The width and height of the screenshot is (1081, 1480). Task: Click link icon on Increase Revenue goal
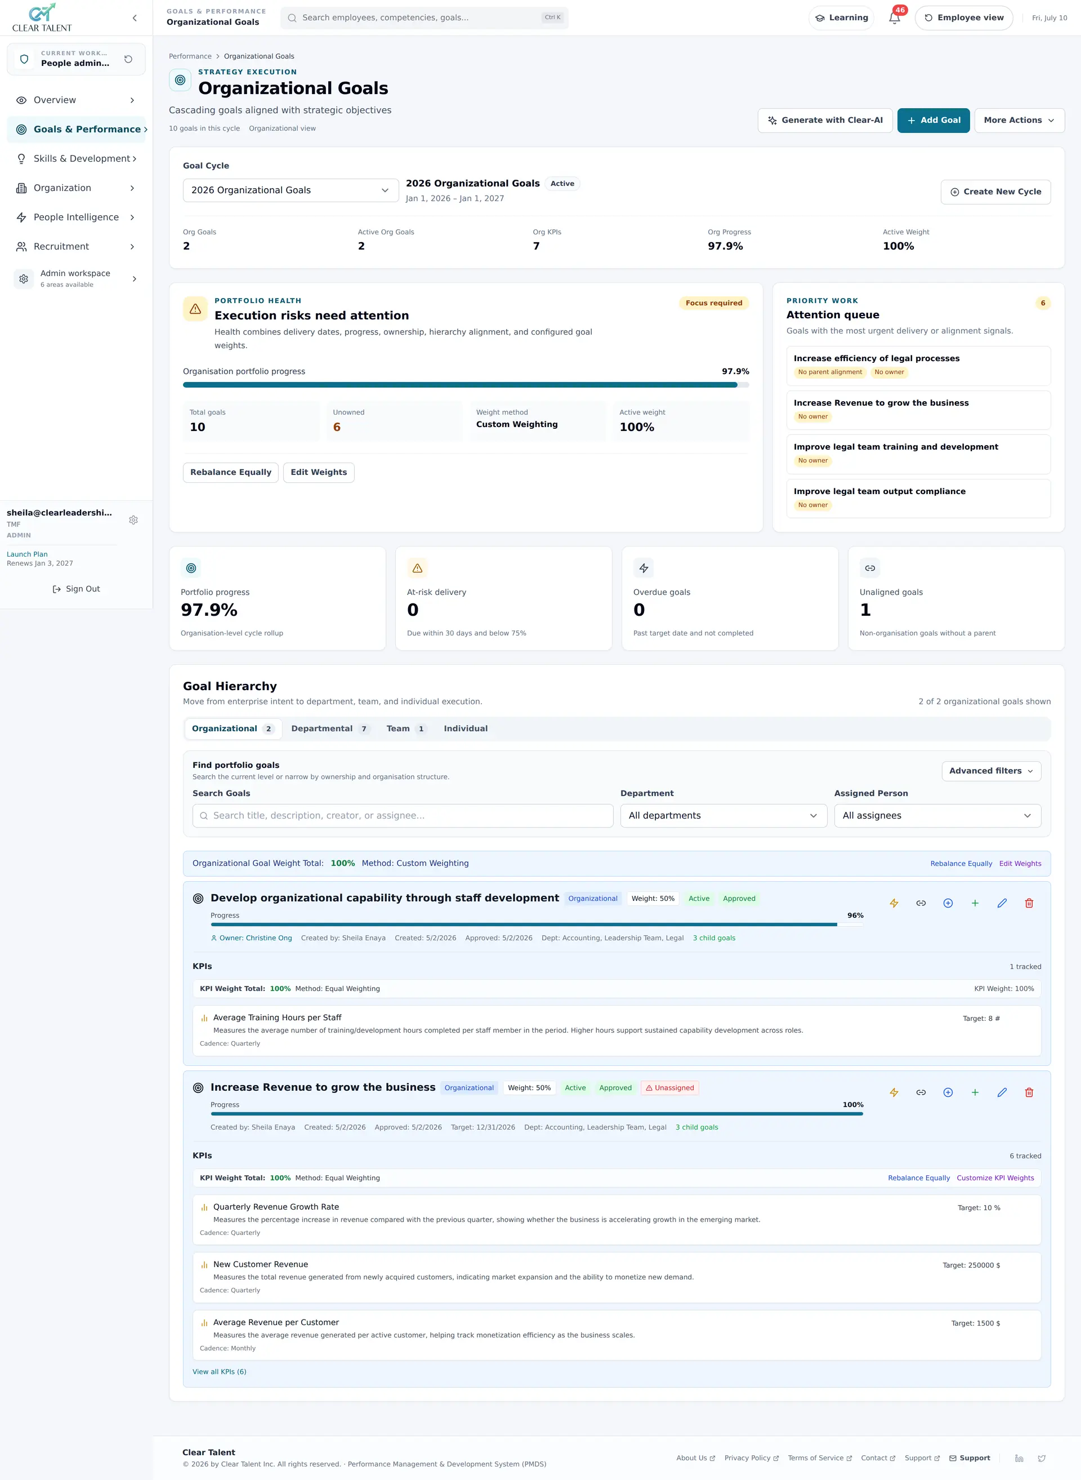pyautogui.click(x=921, y=1092)
